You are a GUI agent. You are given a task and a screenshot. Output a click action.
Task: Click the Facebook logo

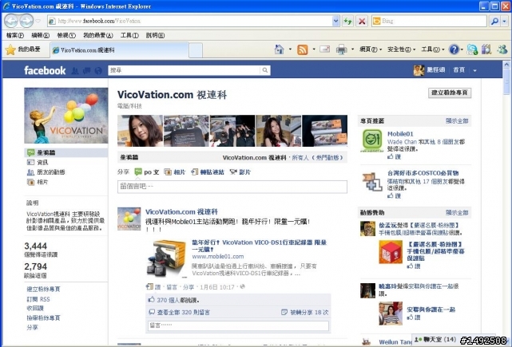(45, 70)
